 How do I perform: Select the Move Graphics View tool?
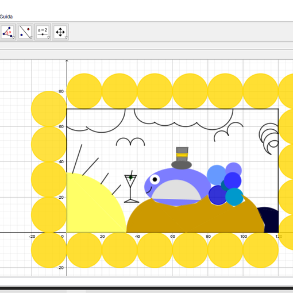coord(60,32)
